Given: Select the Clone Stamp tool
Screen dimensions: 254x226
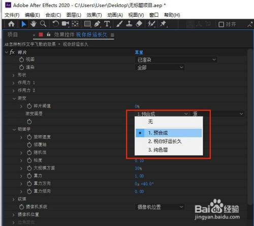Looking at the screenshot, I should coord(129,24).
